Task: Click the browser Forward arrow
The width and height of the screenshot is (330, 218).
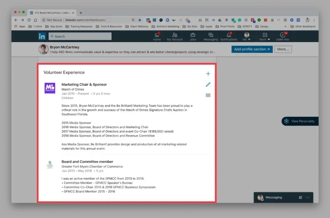Action: (22, 20)
